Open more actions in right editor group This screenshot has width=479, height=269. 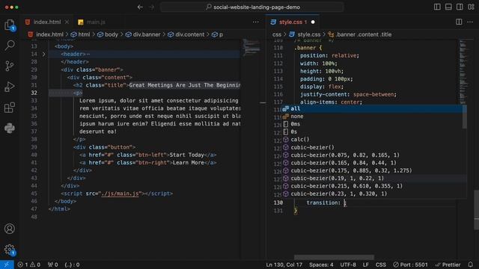click(x=470, y=22)
